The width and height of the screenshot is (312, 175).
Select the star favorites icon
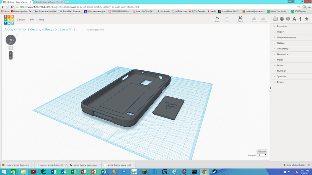(x=307, y=19)
